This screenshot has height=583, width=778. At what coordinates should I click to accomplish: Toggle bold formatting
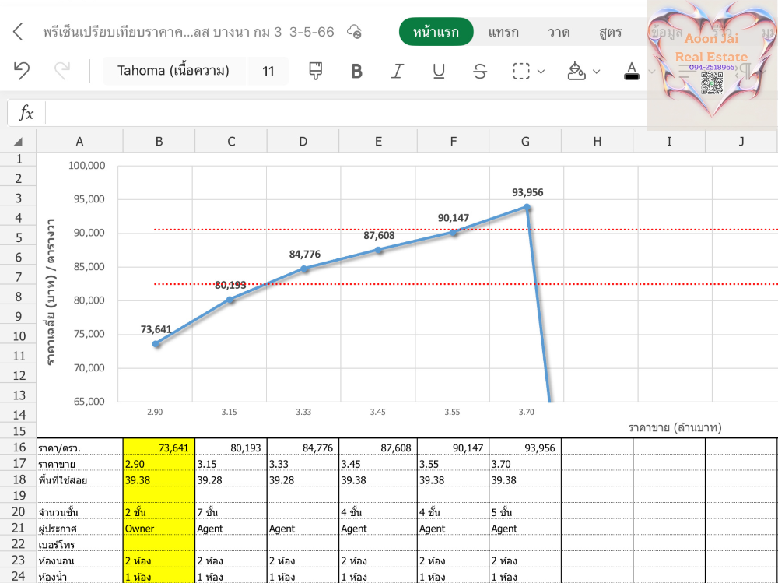356,71
